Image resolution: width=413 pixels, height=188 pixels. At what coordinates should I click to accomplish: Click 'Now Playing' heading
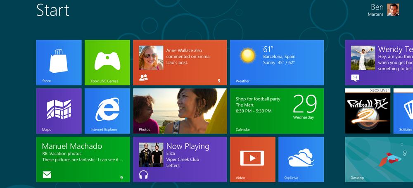[x=188, y=146]
